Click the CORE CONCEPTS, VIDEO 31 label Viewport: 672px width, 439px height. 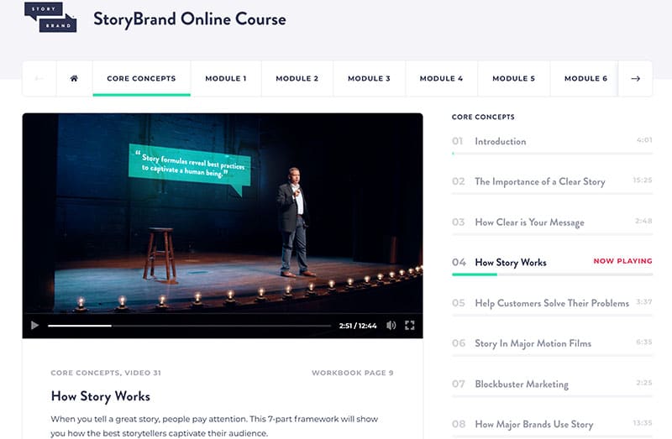point(106,373)
